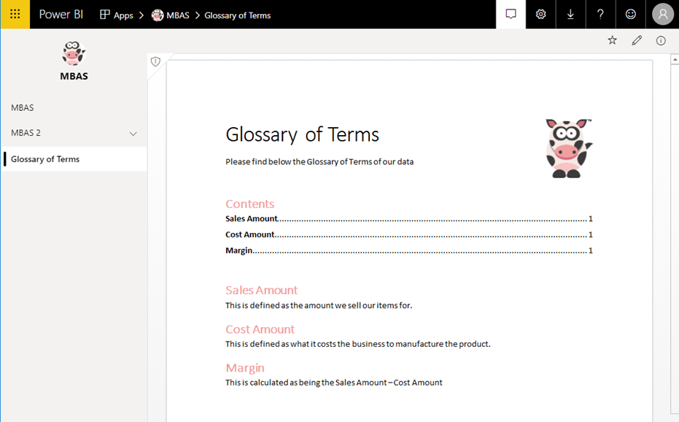Open the app launcher waffle menu
679x422 pixels.
pyautogui.click(x=15, y=15)
